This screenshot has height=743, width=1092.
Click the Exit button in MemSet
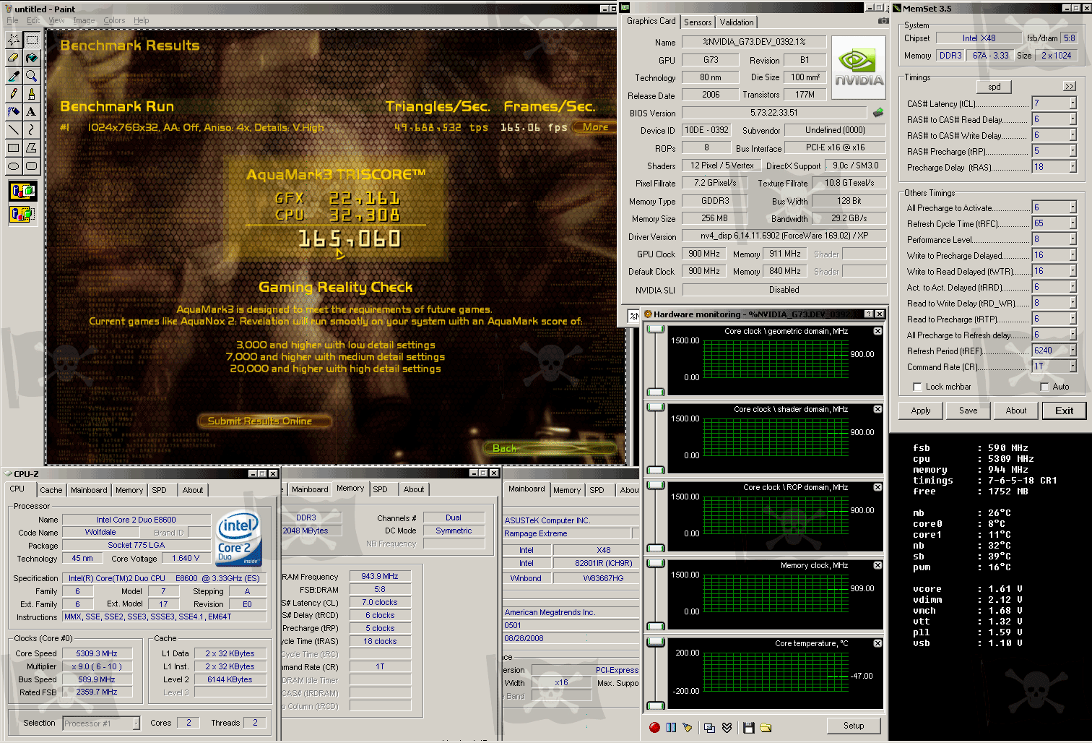click(1065, 411)
